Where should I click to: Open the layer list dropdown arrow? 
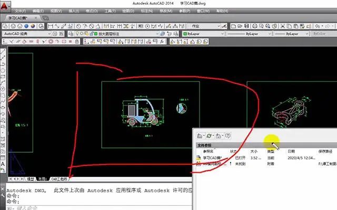tap(157, 34)
